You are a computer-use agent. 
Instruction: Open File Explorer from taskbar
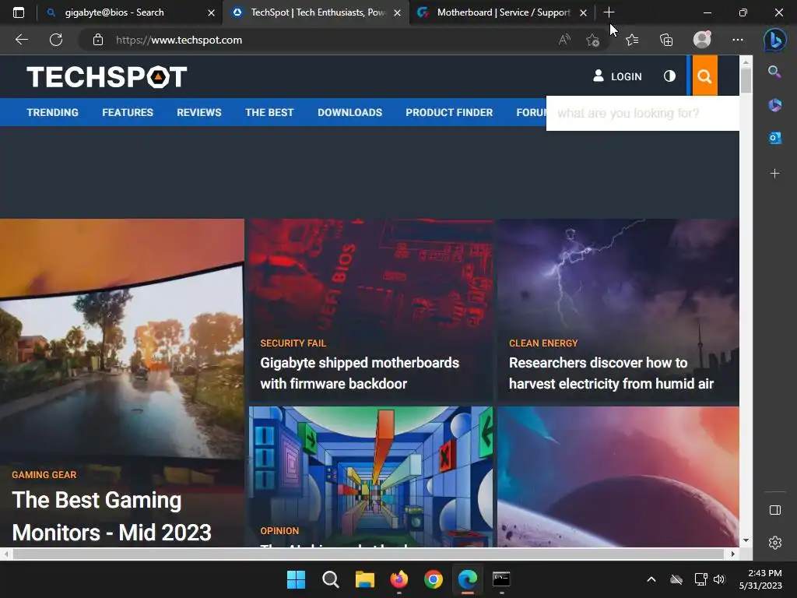pos(364,579)
